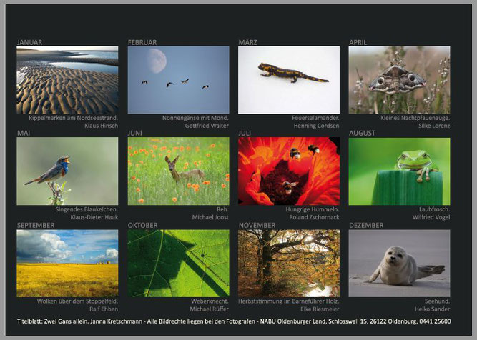The height and width of the screenshot is (340, 477).
Task: Select caption 'Laubfrosch.'
Action: click(x=434, y=209)
